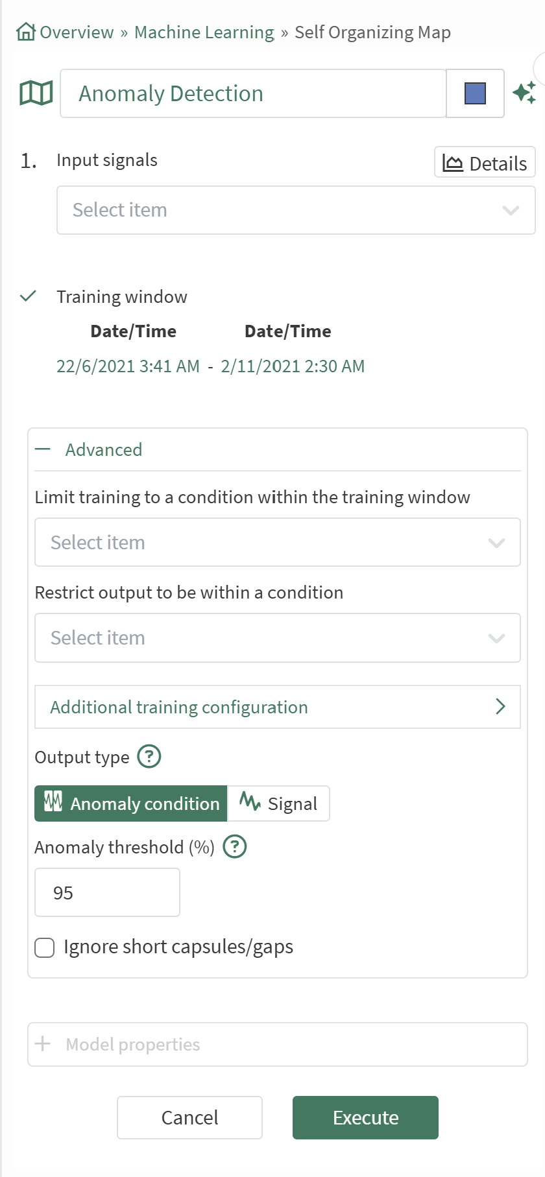545x1177 pixels.
Task: Open help for Anomaly threshold
Action: [235, 846]
